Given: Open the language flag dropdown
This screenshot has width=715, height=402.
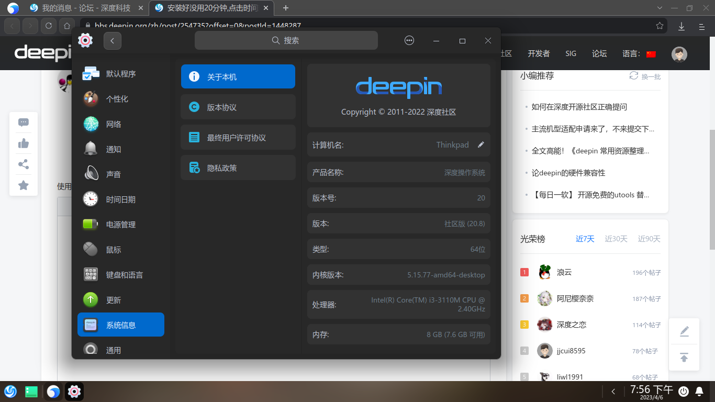Looking at the screenshot, I should pyautogui.click(x=651, y=53).
